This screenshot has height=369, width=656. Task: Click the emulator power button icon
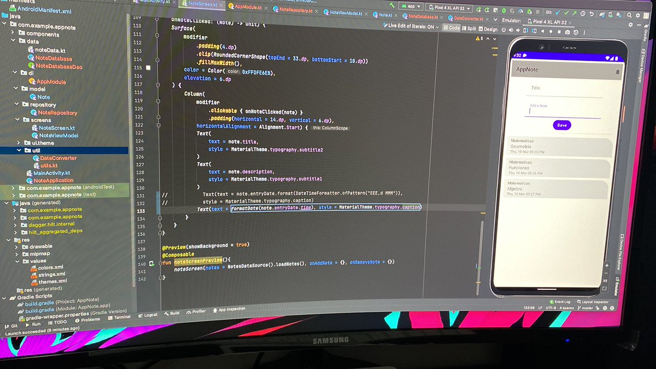click(x=504, y=30)
